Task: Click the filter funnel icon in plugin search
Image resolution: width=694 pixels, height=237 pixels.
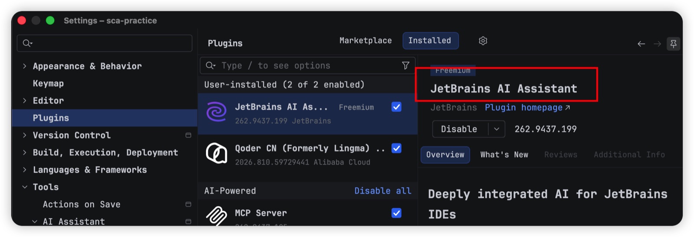Action: pyautogui.click(x=406, y=65)
